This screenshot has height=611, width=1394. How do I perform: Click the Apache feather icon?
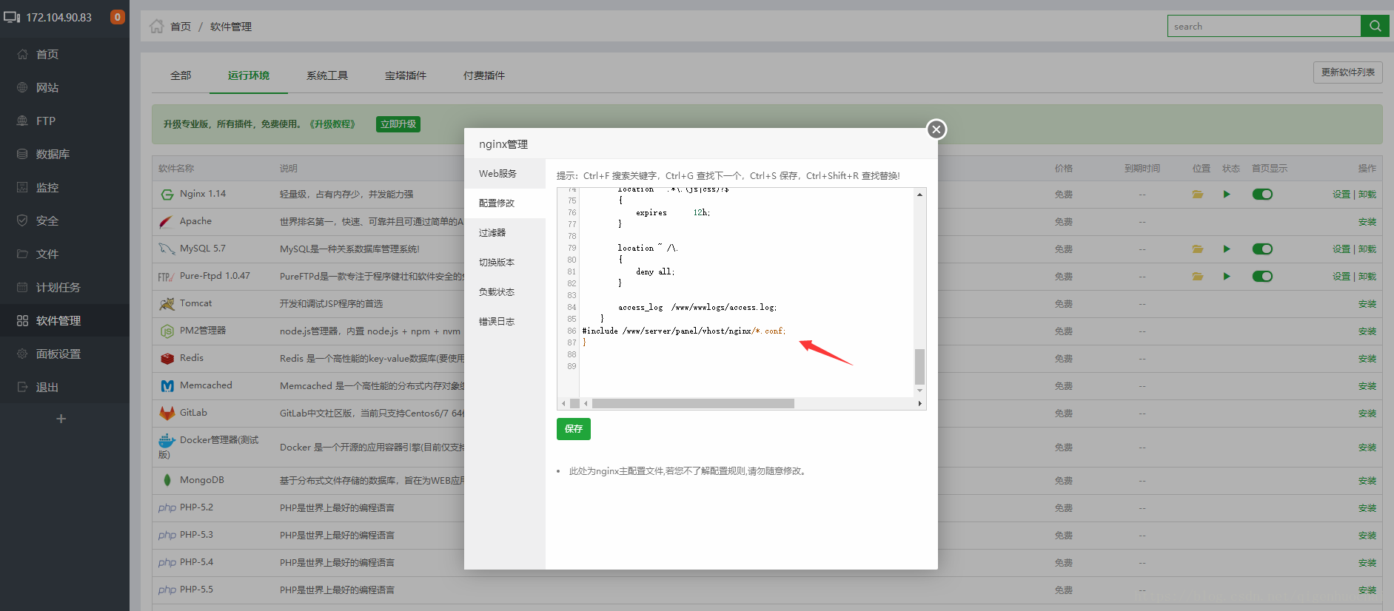pos(167,222)
